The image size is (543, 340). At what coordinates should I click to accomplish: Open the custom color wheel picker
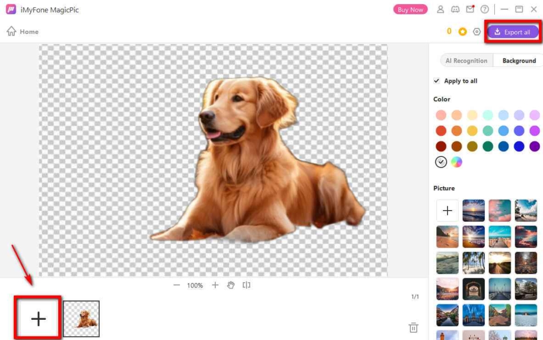[x=457, y=162]
